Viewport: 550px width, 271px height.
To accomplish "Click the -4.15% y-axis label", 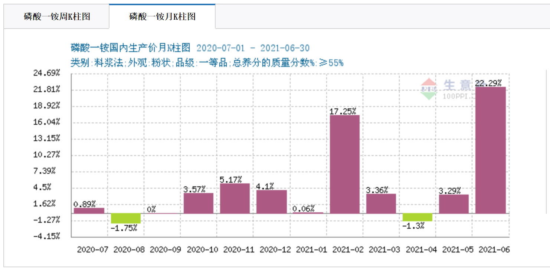I will tap(47, 236).
